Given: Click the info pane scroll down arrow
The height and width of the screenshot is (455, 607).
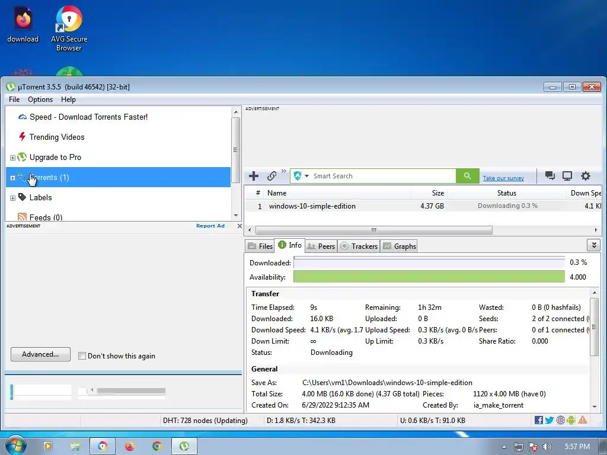Looking at the screenshot, I should pos(595,406).
